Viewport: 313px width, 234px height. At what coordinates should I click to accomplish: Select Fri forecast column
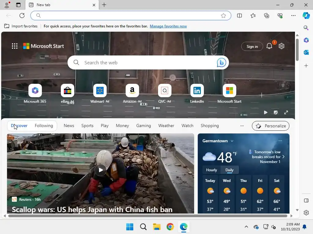click(260, 195)
